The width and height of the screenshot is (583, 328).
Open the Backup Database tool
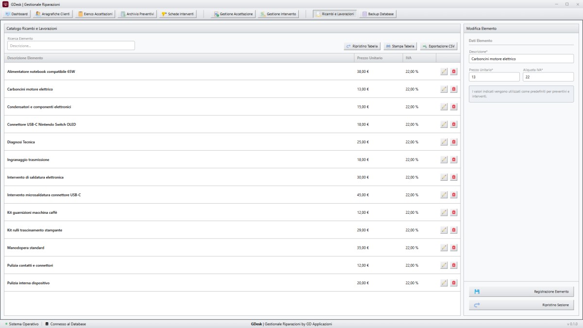[x=378, y=14]
